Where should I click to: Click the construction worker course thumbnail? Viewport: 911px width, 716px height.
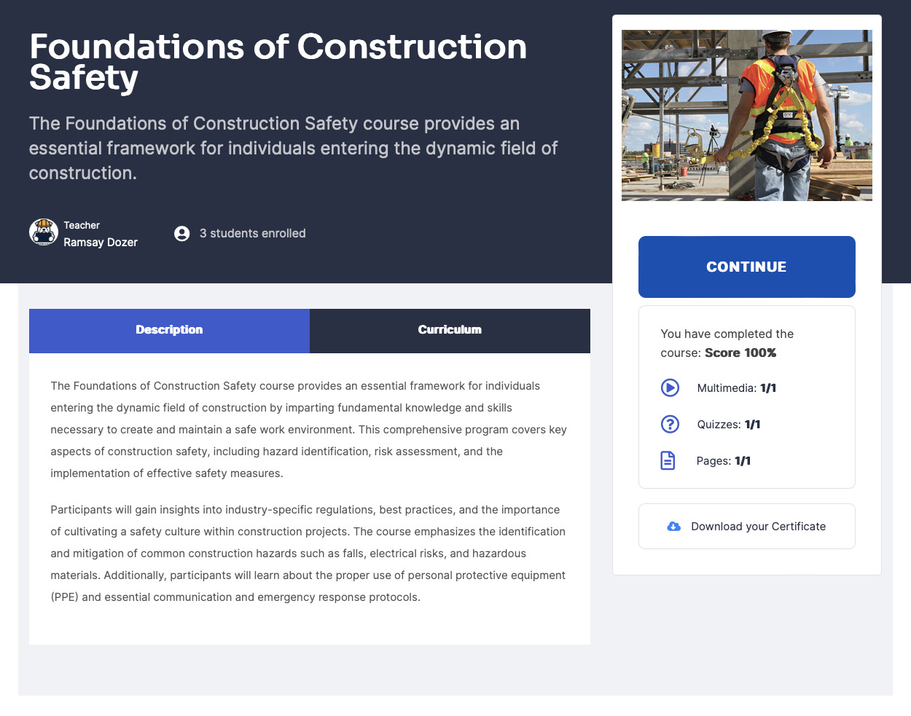tap(747, 115)
